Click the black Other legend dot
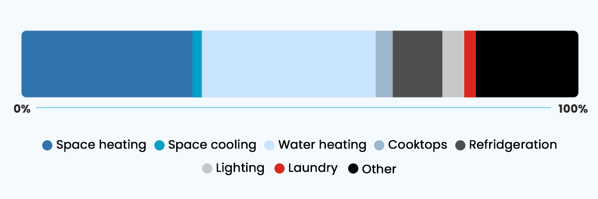 tap(353, 169)
